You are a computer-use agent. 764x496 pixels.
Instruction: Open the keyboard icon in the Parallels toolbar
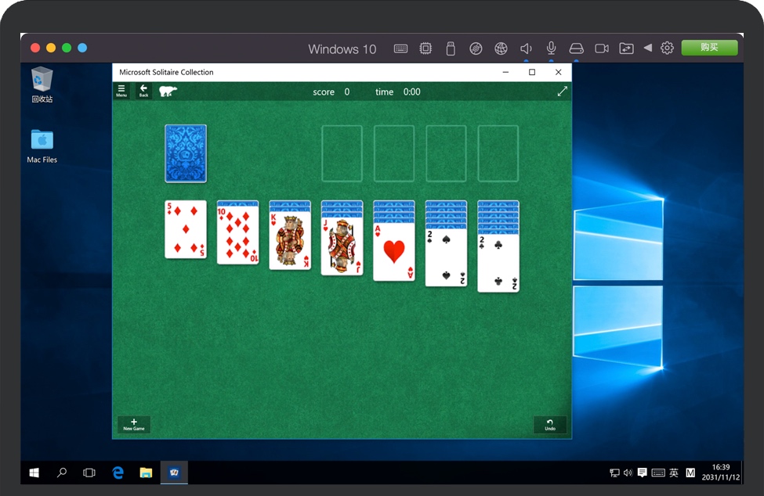tap(400, 49)
